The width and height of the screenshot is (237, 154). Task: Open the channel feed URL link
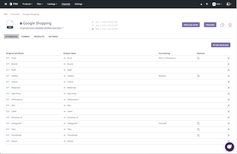tap(40, 28)
